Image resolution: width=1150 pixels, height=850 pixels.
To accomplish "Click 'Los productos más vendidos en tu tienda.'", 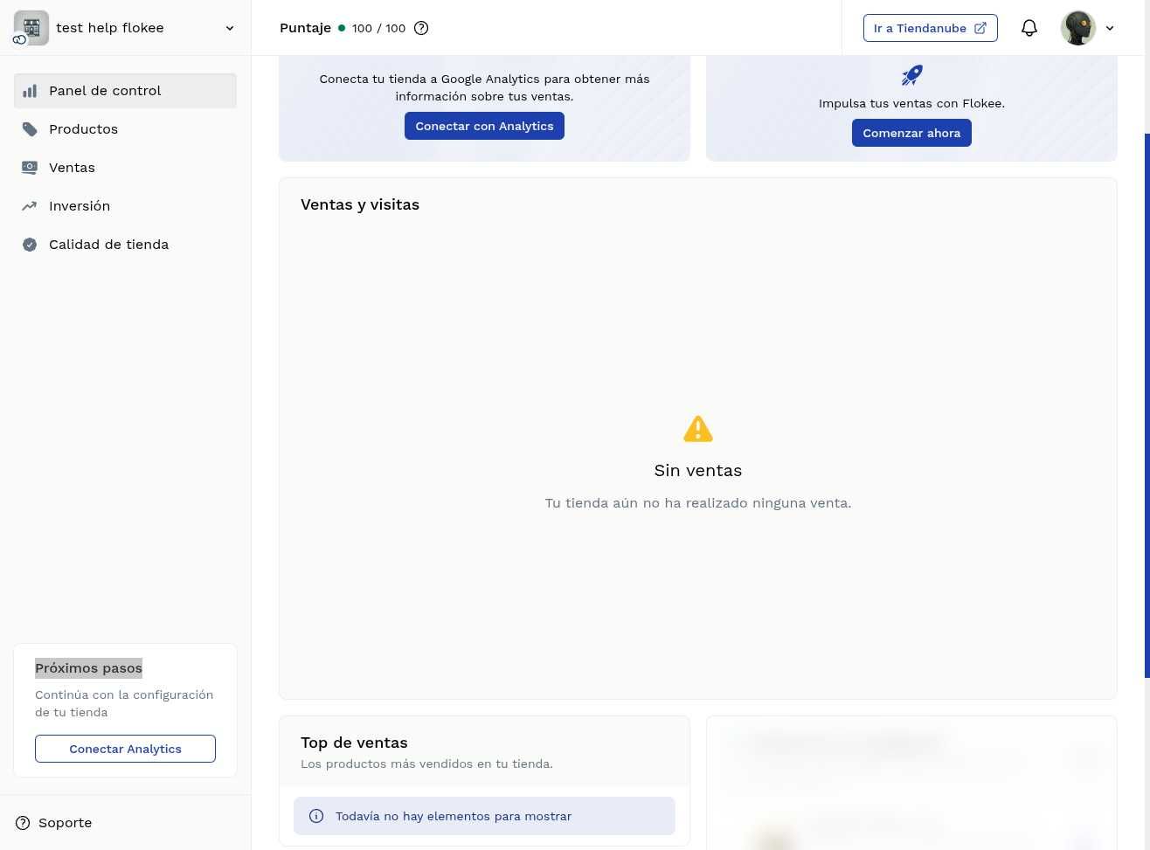I will pyautogui.click(x=426, y=764).
